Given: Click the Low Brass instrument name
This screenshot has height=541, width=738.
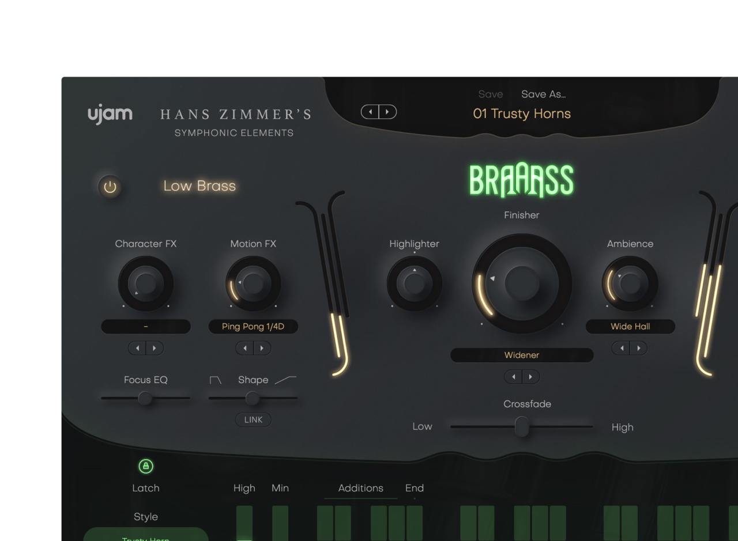Looking at the screenshot, I should 199,186.
